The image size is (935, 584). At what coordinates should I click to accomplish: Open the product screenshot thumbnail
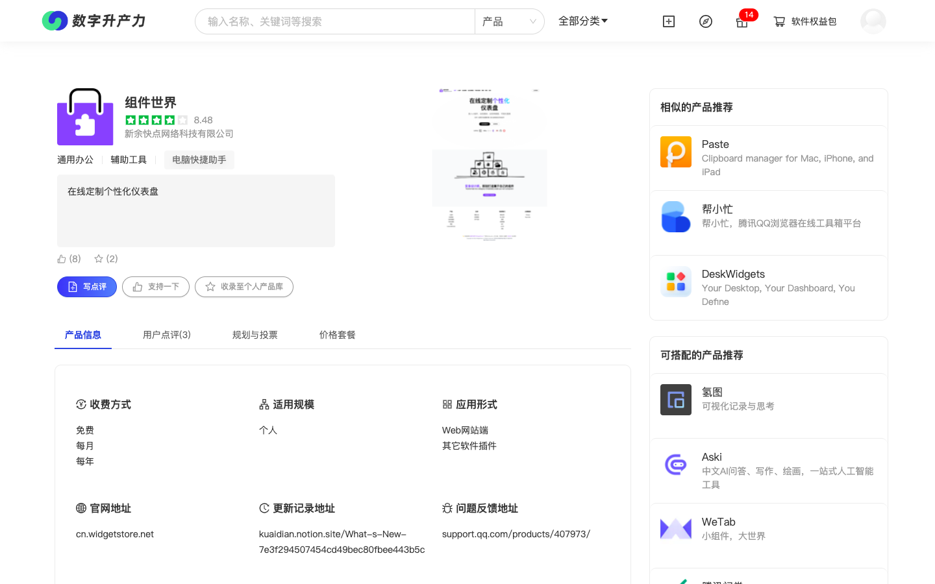click(x=490, y=164)
